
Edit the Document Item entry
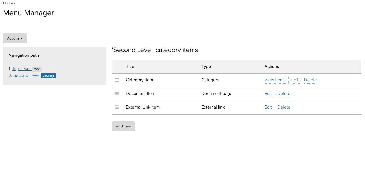coord(268,94)
